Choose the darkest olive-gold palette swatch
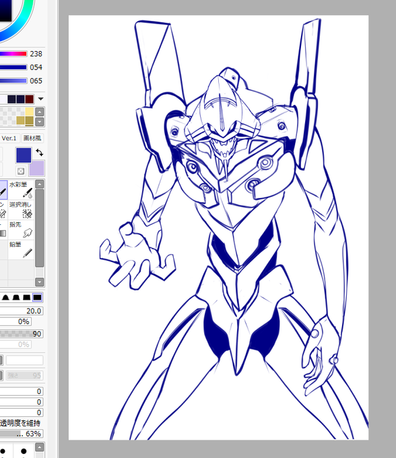The width and height of the screenshot is (396, 458). click(x=29, y=121)
